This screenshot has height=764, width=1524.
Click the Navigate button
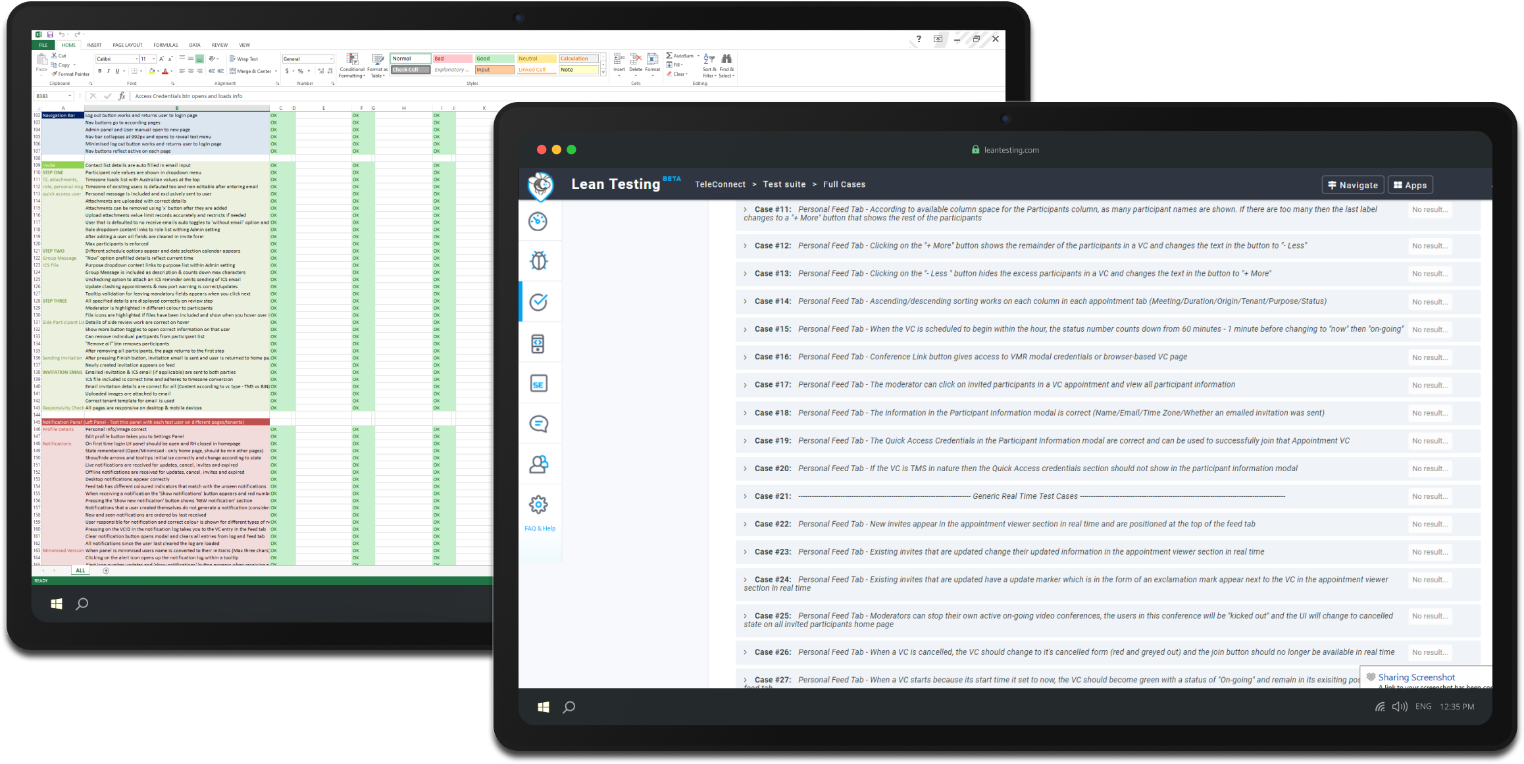tap(1353, 185)
